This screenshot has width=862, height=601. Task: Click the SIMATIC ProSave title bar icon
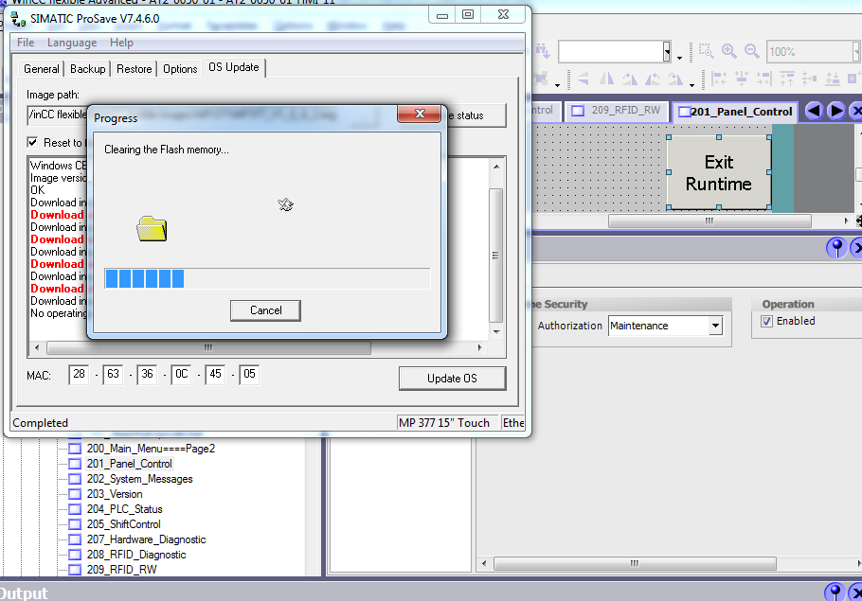click(18, 19)
